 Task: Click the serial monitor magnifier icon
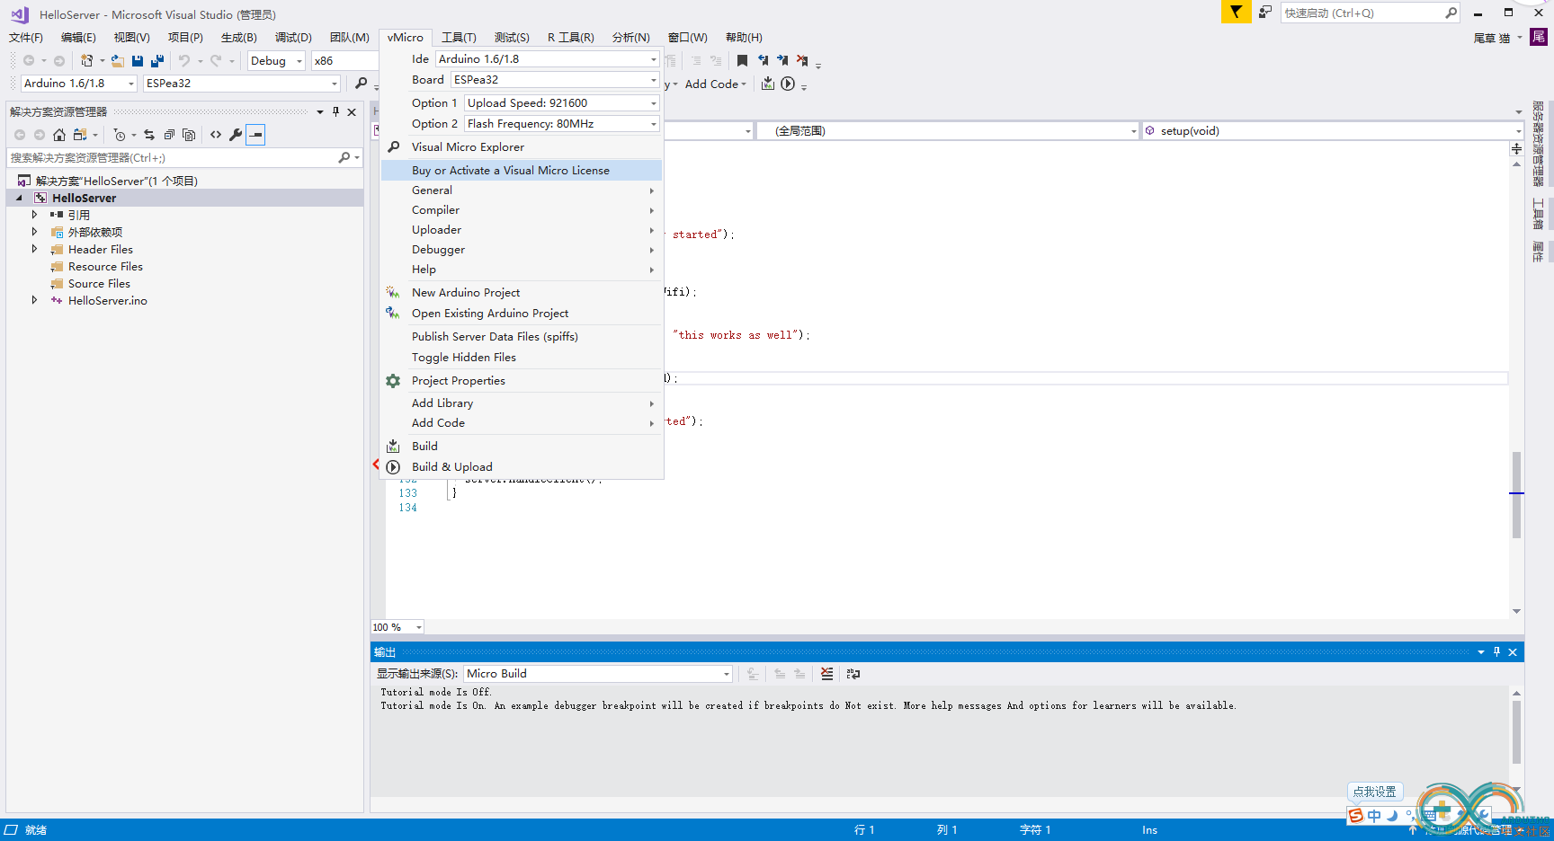coord(362,84)
